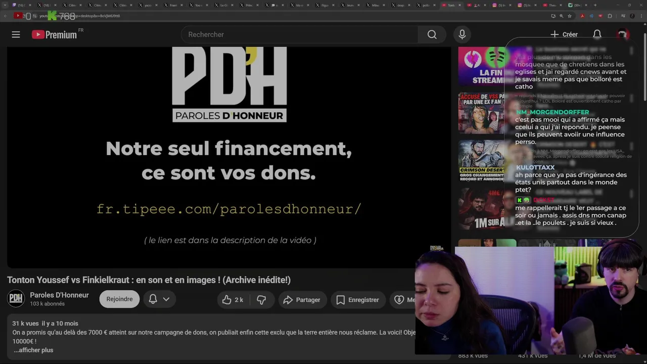The height and width of the screenshot is (364, 647).
Task: Close the active 'Tonto' YouTube tab
Action: click(x=460, y=5)
